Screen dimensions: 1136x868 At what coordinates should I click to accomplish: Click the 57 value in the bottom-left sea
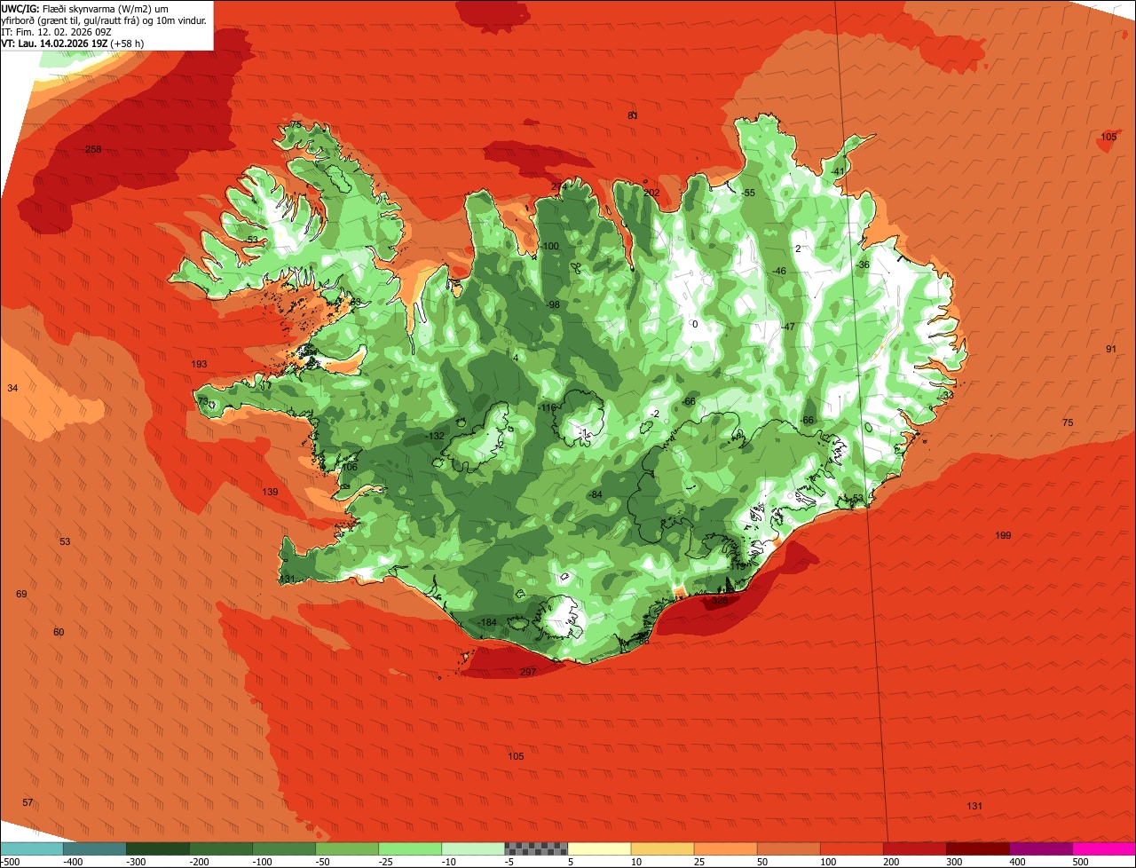(x=28, y=802)
